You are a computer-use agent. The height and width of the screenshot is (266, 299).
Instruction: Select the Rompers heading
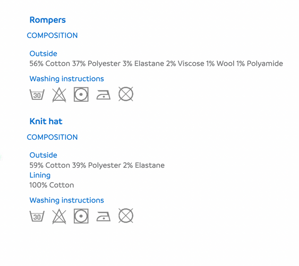coord(47,20)
